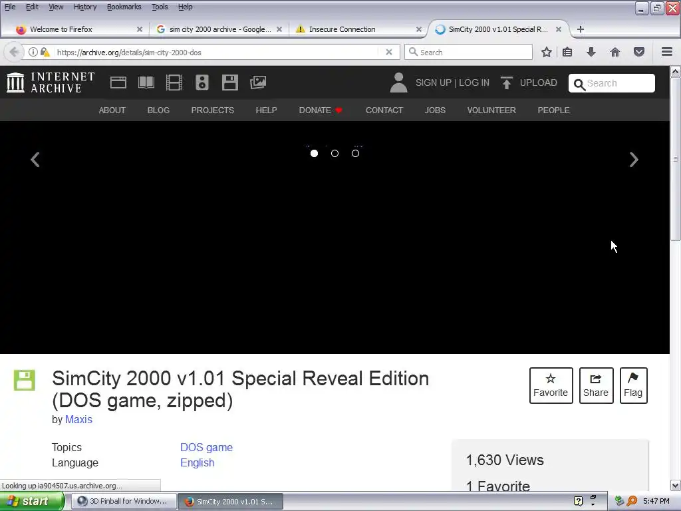The height and width of the screenshot is (511, 681).
Task: Click the DONATE link
Action: coord(321,110)
